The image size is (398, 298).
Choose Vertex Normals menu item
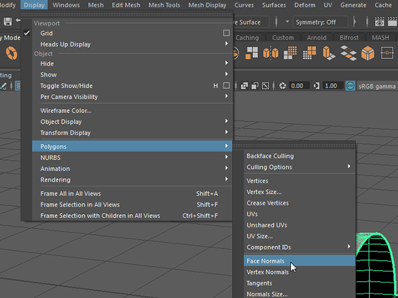tap(300, 272)
